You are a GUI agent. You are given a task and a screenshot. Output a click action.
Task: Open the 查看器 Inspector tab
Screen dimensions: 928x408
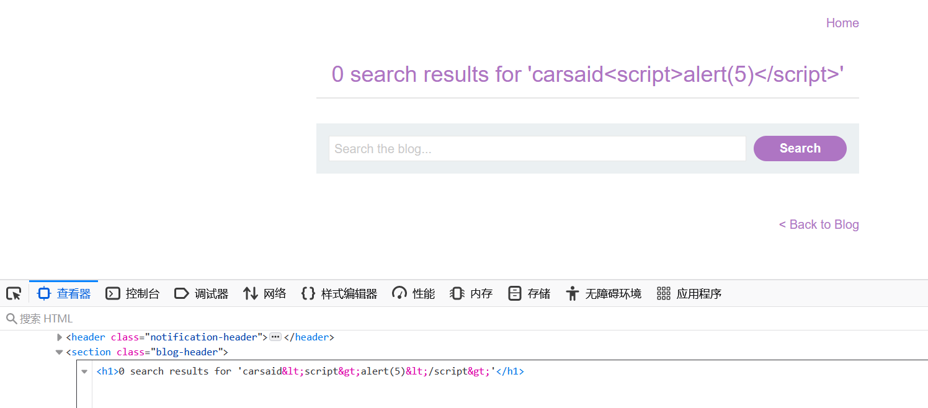coord(64,294)
